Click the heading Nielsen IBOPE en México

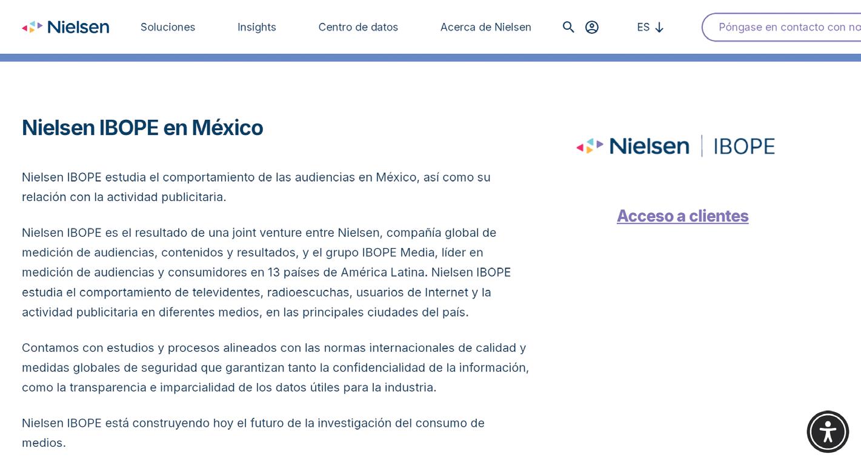click(142, 128)
